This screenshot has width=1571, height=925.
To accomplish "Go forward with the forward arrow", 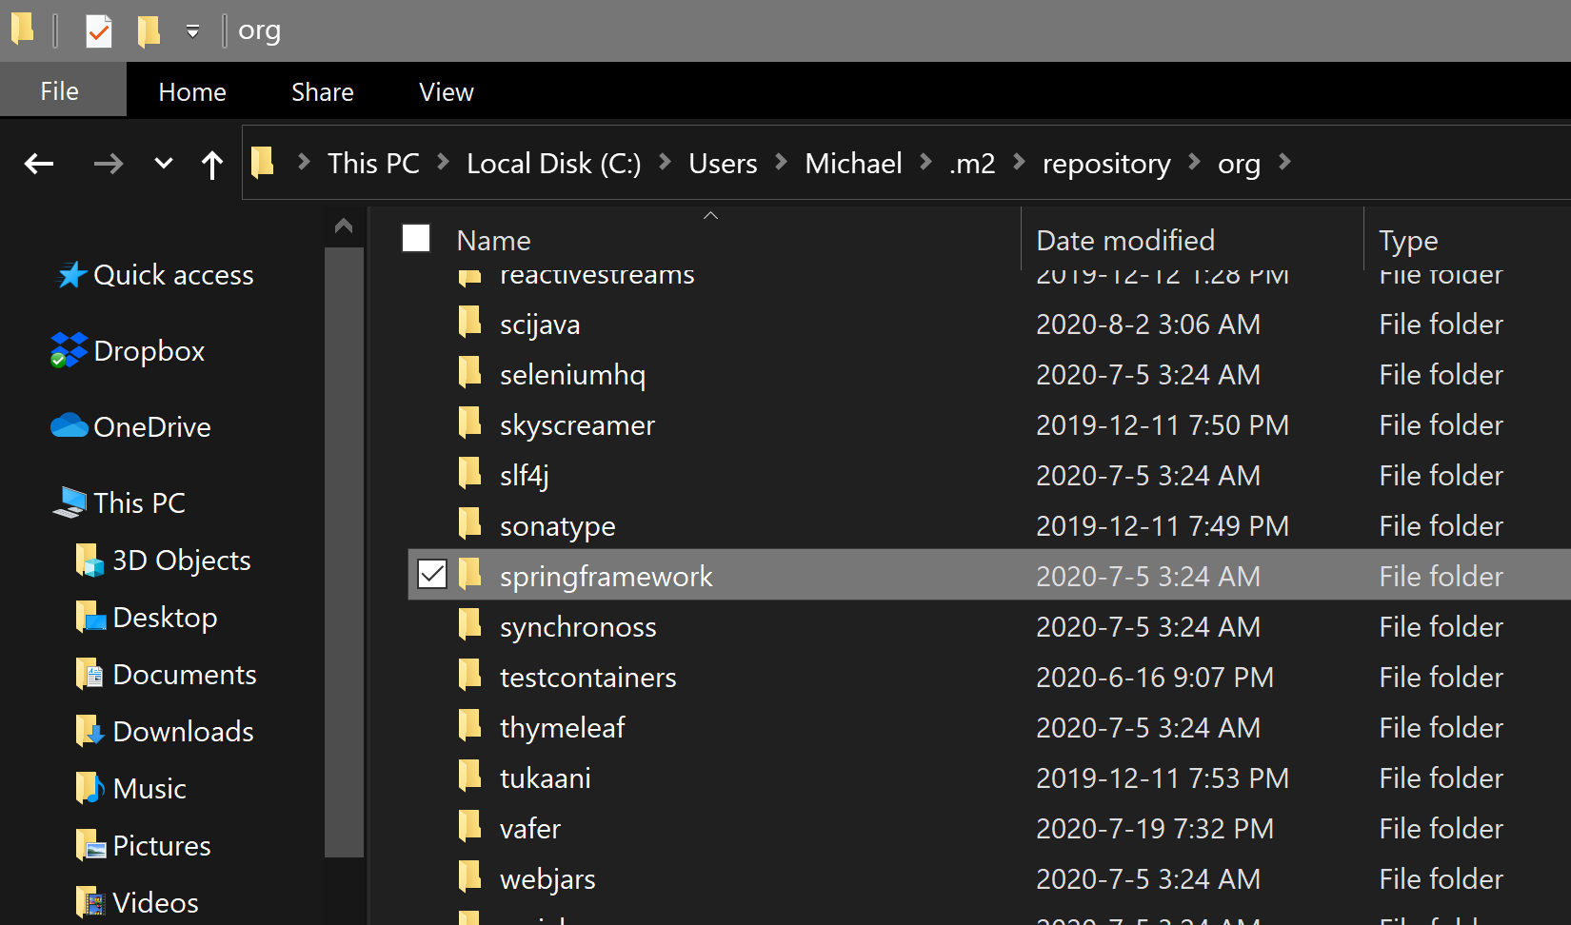I will (x=109, y=164).
